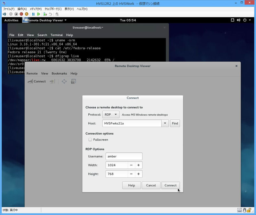Screen dimensions: 256x215
Task: Open the Remote menu in Remote Desktop Viewer
Action: pos(32,73)
